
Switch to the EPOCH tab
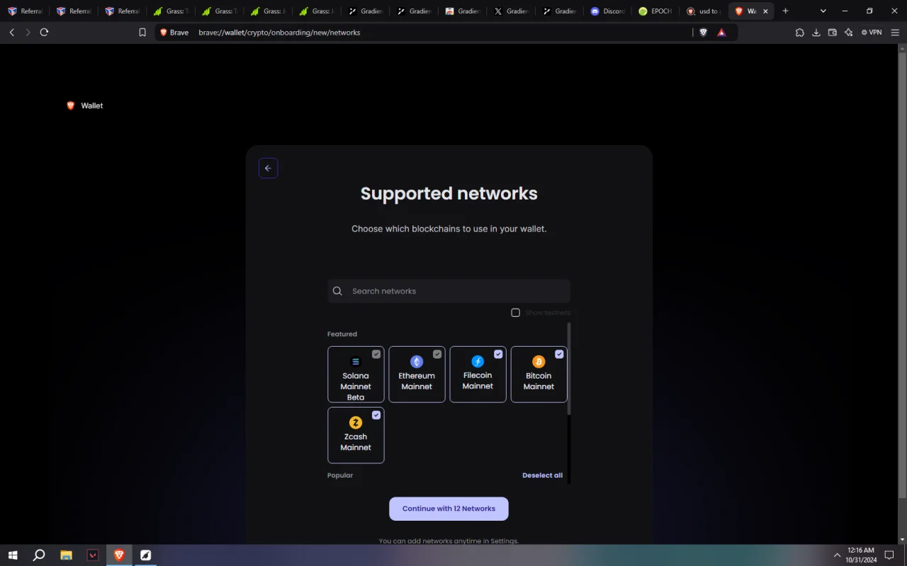[655, 11]
